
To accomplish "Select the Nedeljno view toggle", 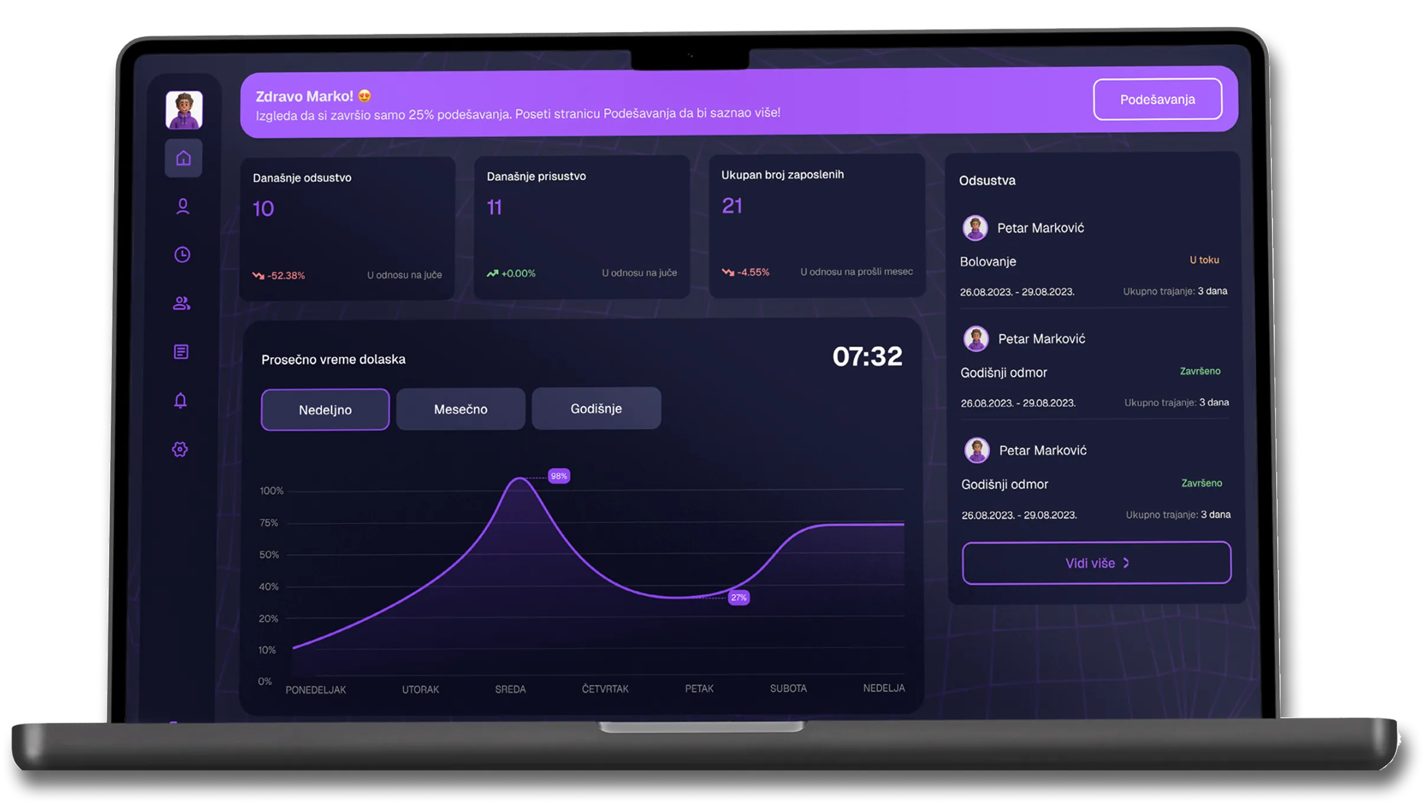I will [325, 409].
